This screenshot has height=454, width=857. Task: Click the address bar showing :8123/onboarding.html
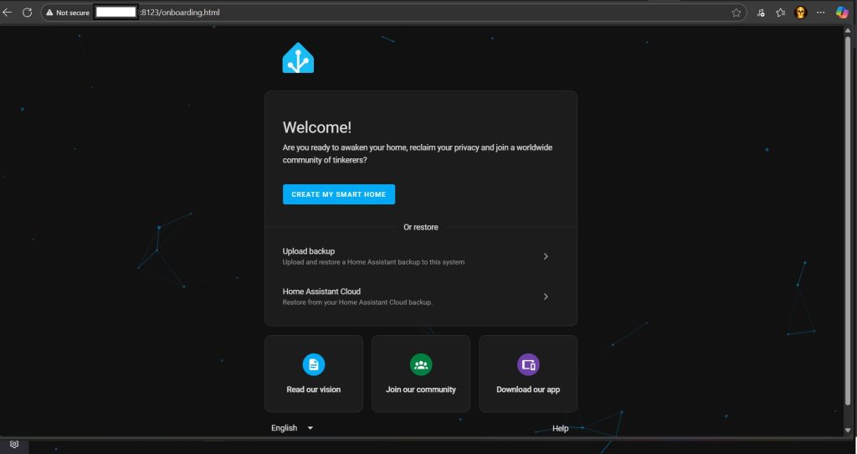[x=393, y=12]
